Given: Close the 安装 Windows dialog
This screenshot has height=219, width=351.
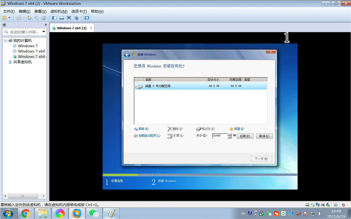Looking at the screenshot, I should coord(271,52).
